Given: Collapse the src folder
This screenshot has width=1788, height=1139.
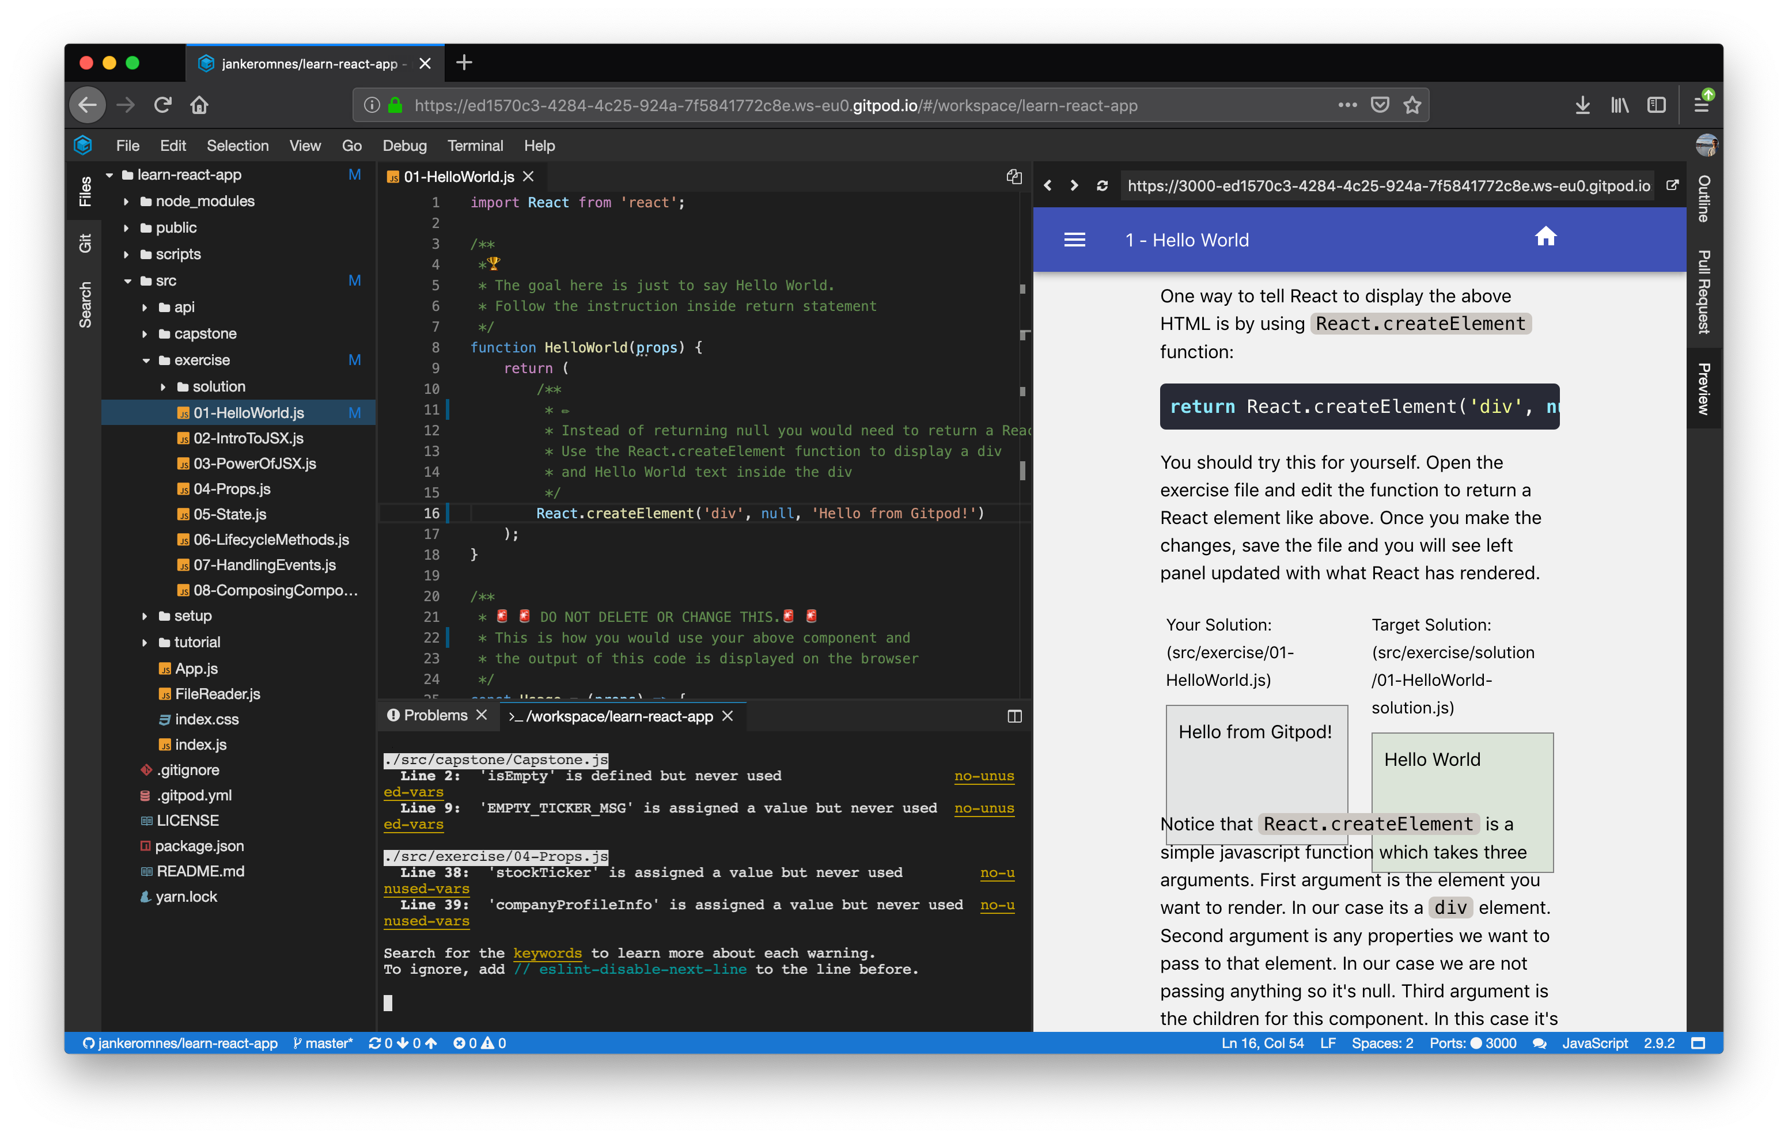Looking at the screenshot, I should tap(128, 282).
